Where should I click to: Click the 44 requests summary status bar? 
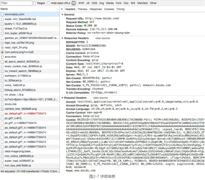click(30, 171)
